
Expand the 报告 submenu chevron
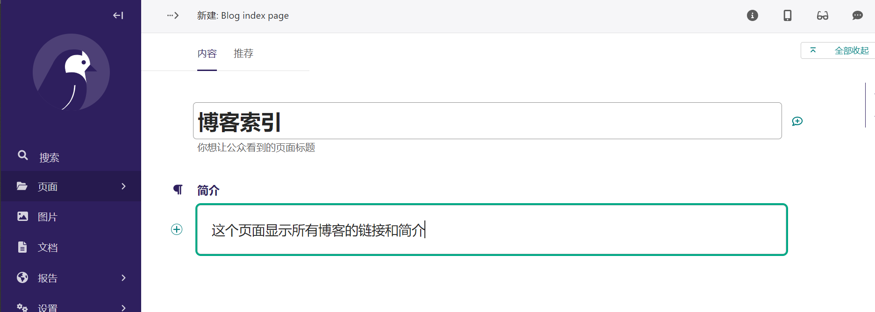point(123,278)
